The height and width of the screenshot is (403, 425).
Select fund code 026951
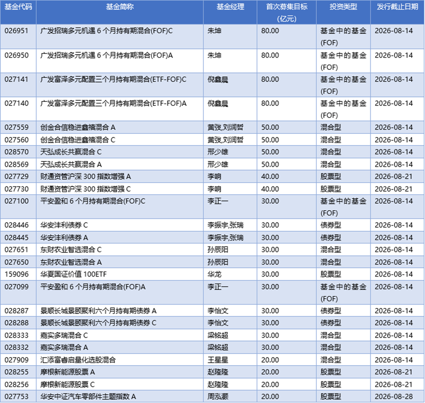17,31
